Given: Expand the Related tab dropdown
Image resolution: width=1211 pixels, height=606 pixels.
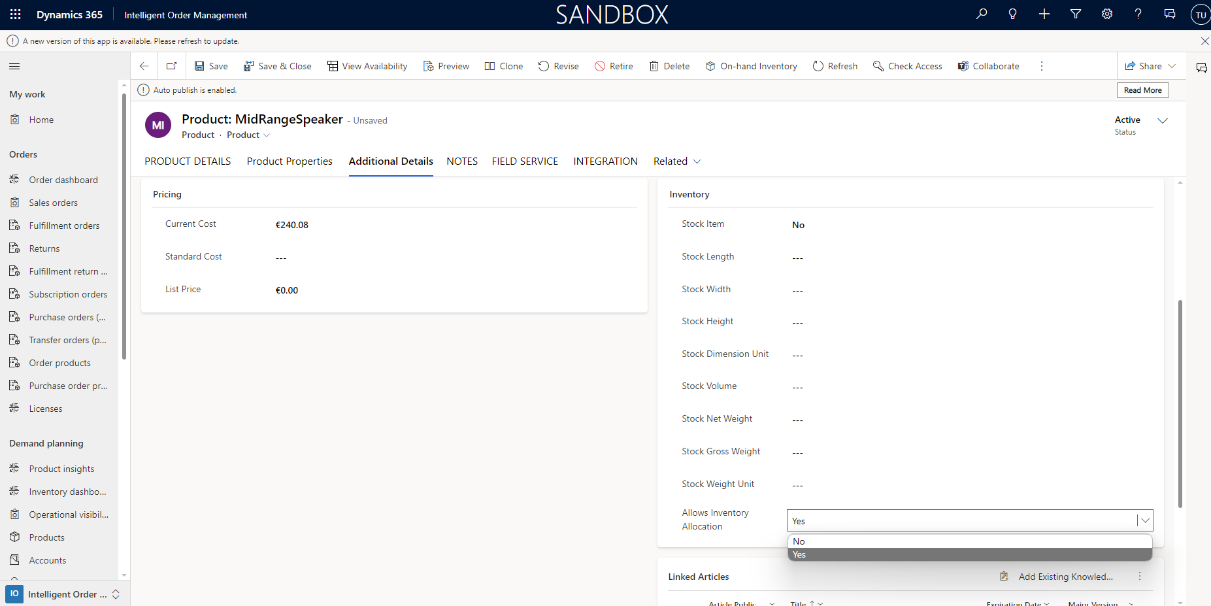Looking at the screenshot, I should tap(677, 161).
